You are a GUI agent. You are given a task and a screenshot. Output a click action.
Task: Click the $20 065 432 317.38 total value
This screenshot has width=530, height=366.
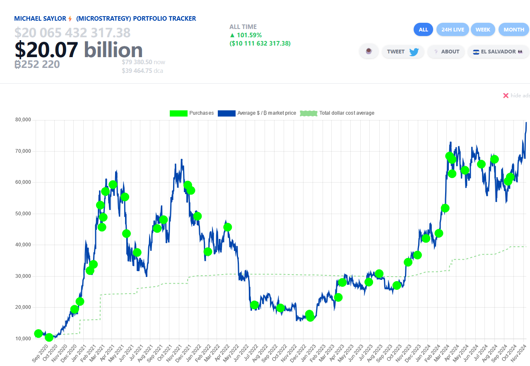coord(72,32)
